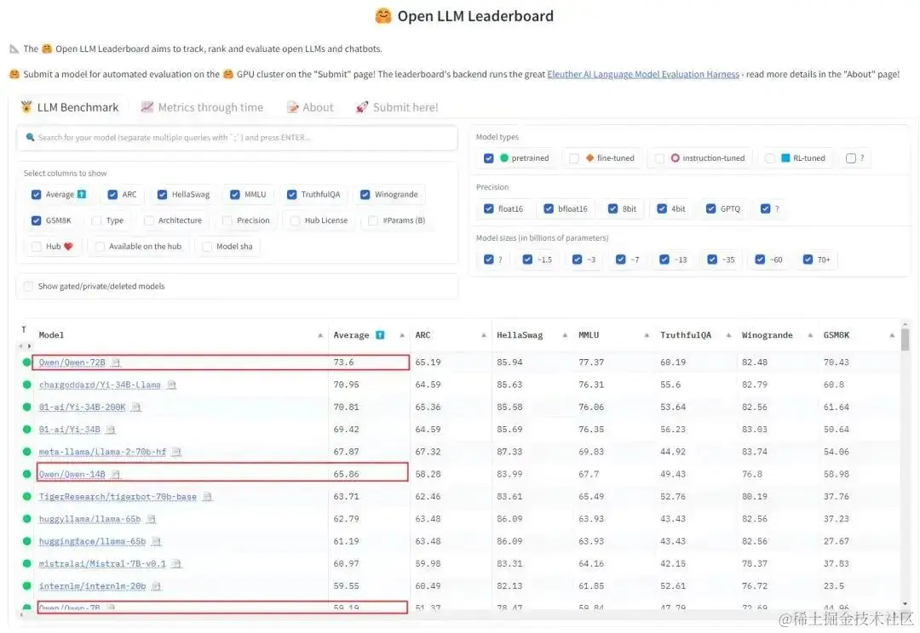Screen dimensions: 920x633
Task: Sort table by ARC column arrow
Action: click(484, 335)
